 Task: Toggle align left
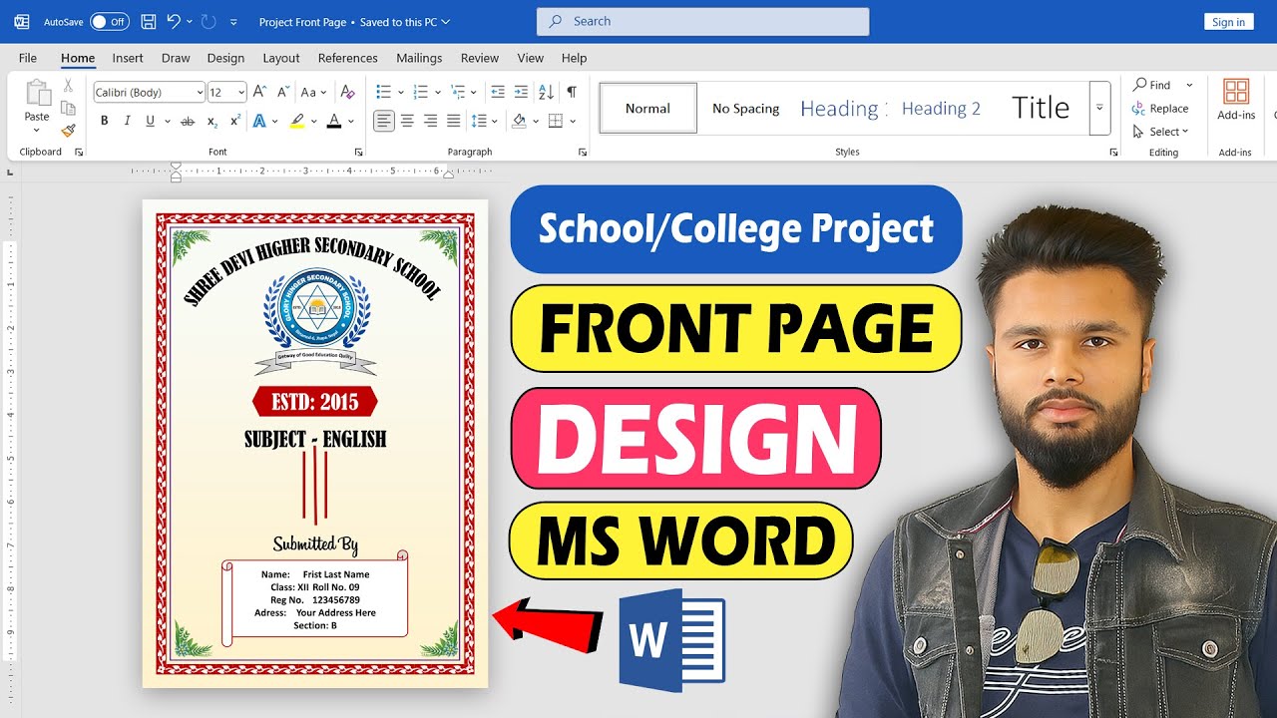tap(384, 121)
